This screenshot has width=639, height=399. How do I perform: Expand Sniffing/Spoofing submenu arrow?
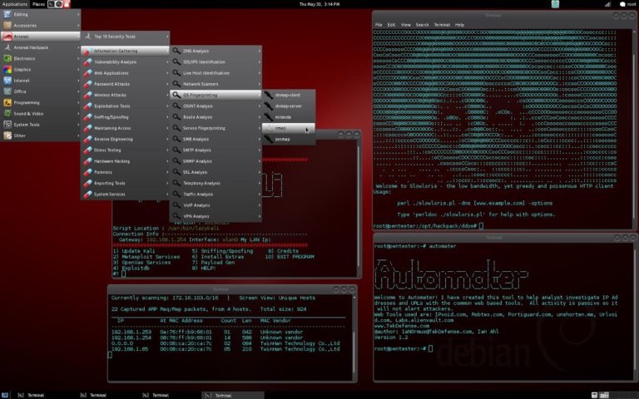click(167, 117)
